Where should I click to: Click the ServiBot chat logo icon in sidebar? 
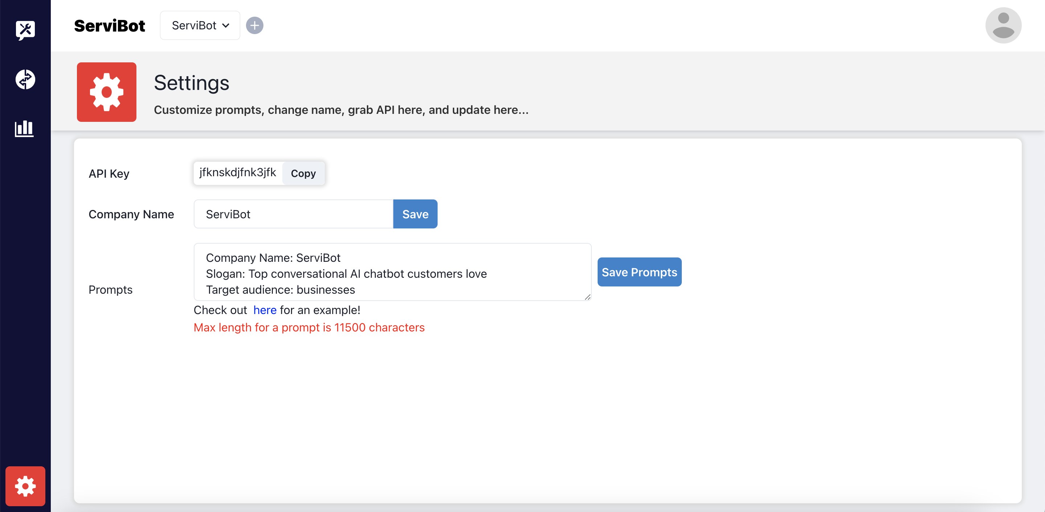(x=25, y=30)
